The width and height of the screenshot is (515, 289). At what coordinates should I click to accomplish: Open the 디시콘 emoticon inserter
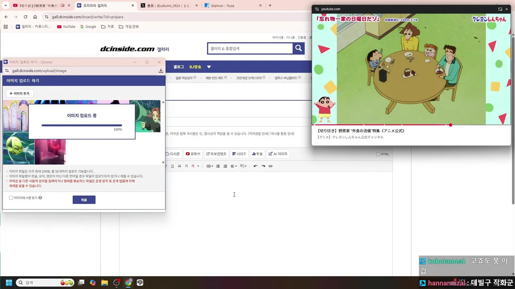tap(173, 154)
